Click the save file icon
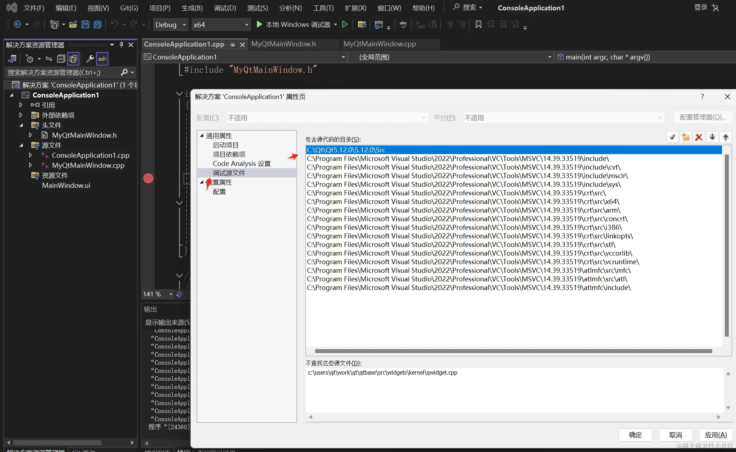736x452 pixels. [x=85, y=24]
